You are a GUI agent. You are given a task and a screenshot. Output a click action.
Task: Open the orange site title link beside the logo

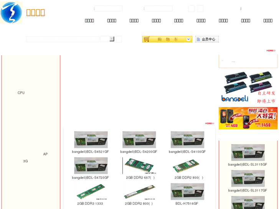(35, 13)
